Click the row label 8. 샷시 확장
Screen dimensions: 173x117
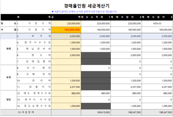tap(34, 68)
